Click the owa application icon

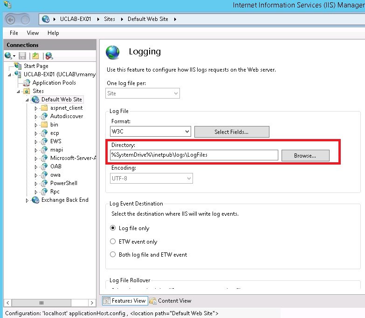[x=44, y=175]
